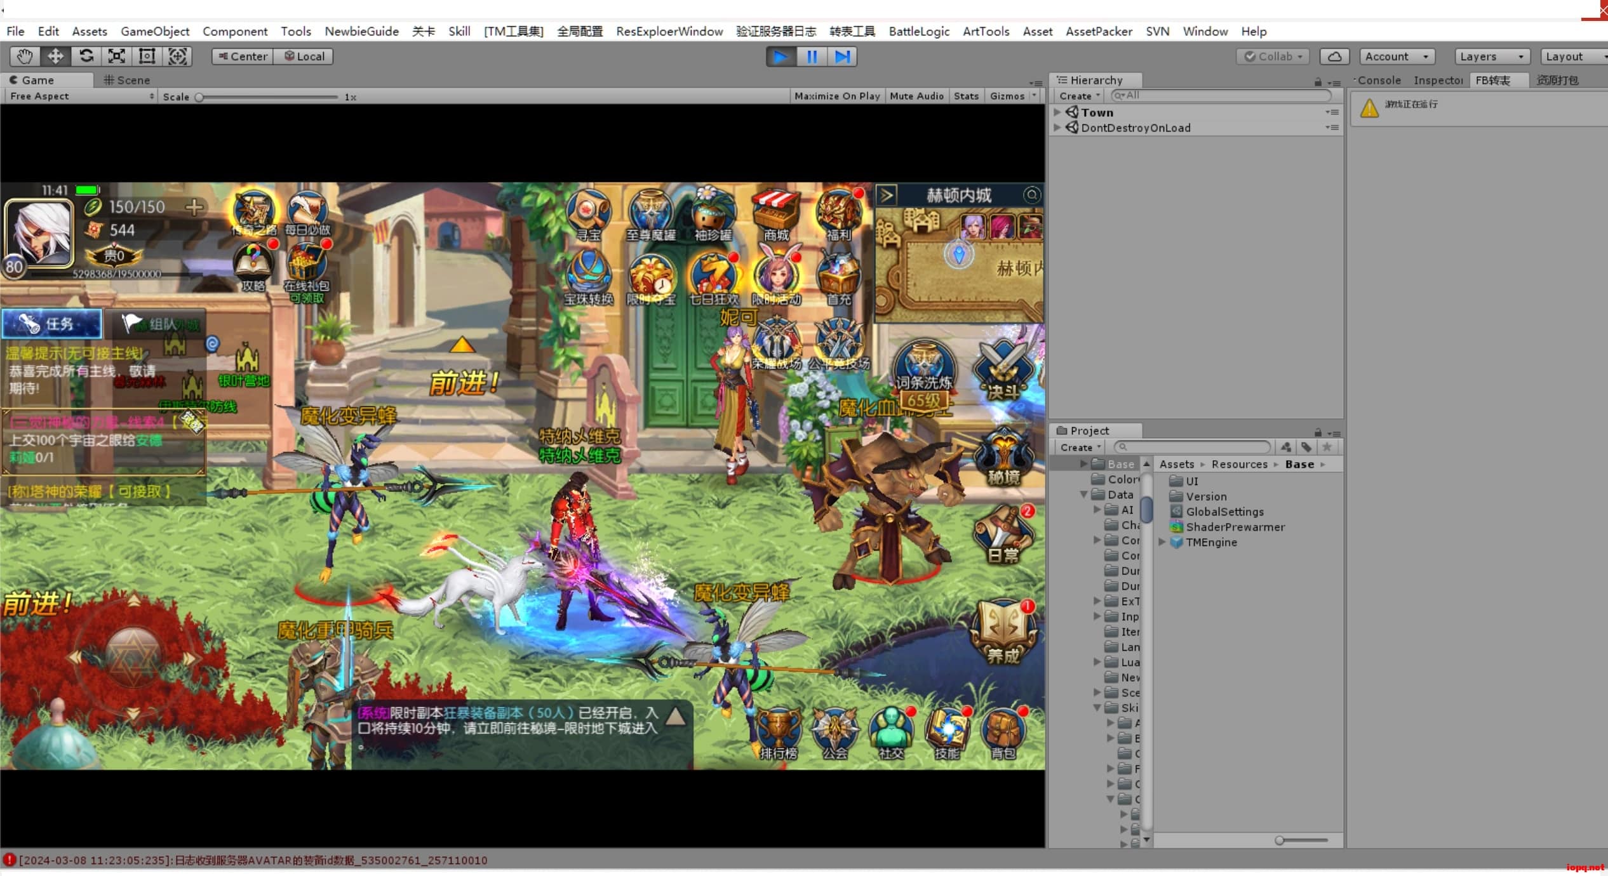Switch to the Inspector tab
The image size is (1608, 876).
coord(1438,80)
